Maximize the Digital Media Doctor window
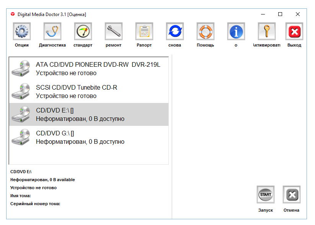Screen dimensions: 315x225 click(x=280, y=14)
